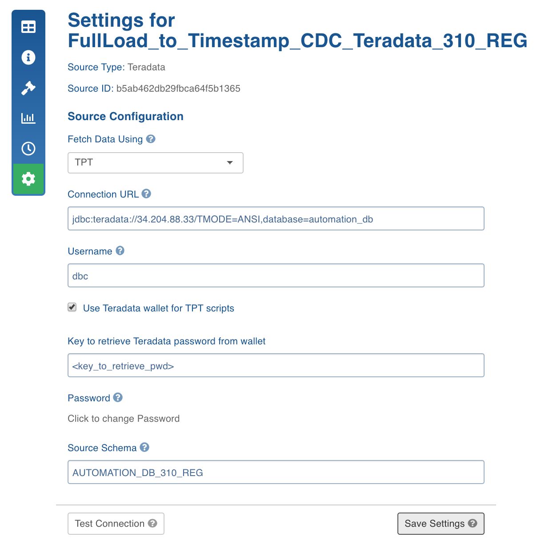This screenshot has height=541, width=545.
Task: Focus the Connection URL input field
Action: tap(276, 218)
